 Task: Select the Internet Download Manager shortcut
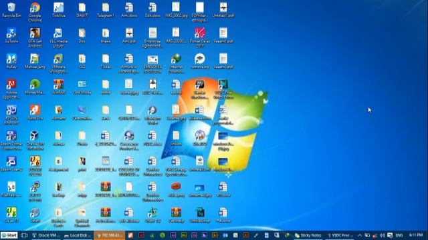coord(176,63)
